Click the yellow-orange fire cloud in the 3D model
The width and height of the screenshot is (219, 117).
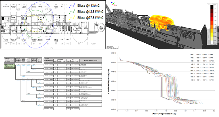(x=162, y=22)
